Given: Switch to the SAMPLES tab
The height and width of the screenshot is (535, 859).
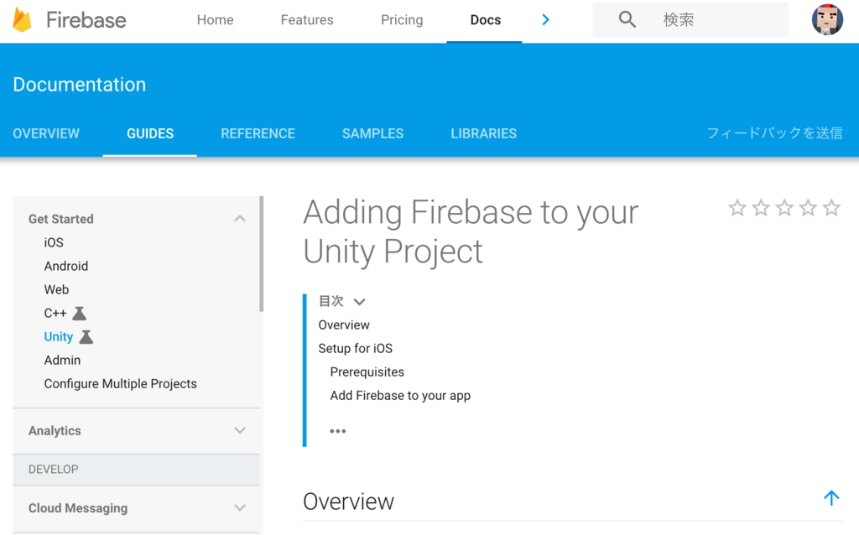Looking at the screenshot, I should pyautogui.click(x=373, y=133).
